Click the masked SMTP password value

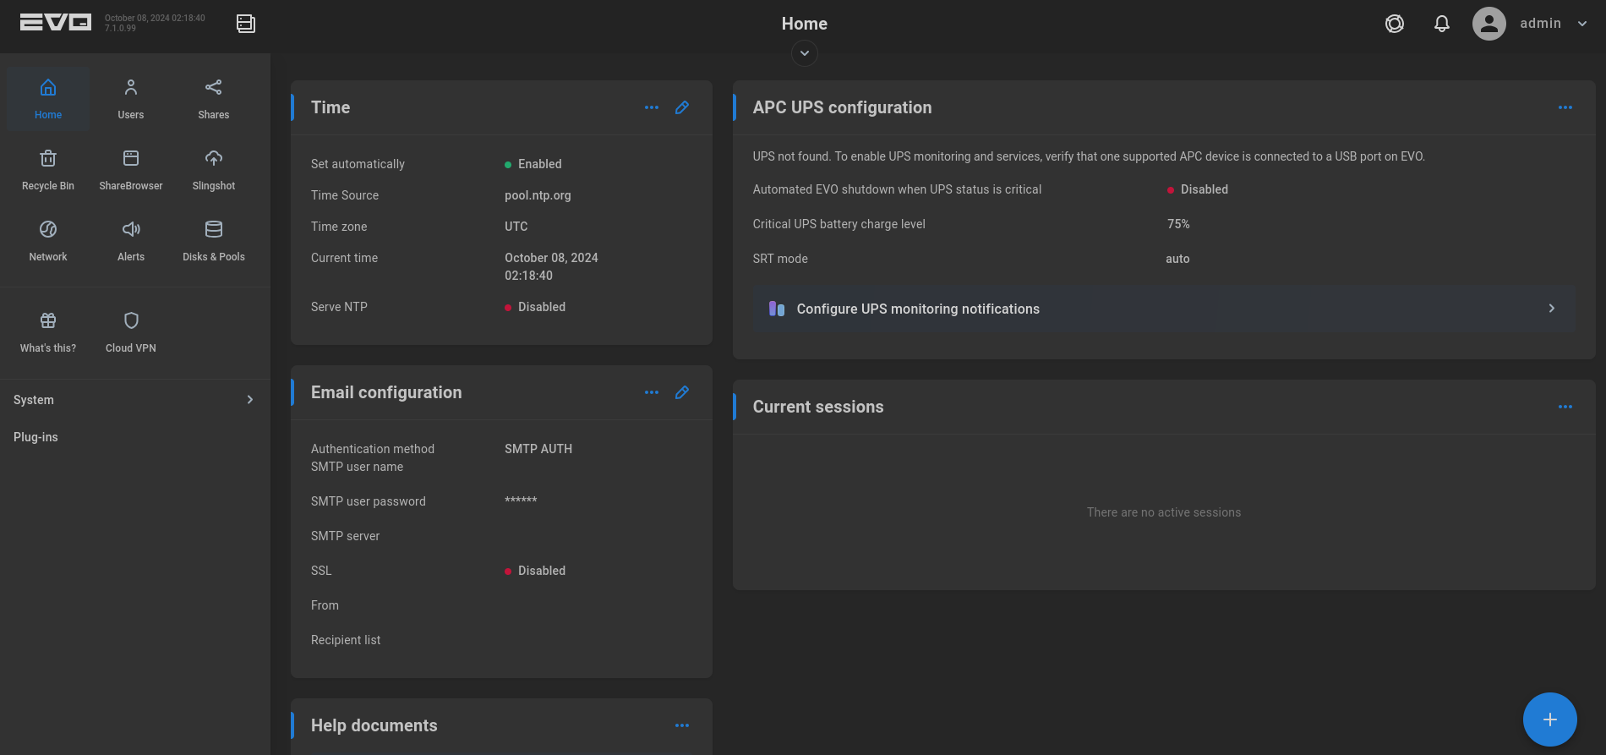point(521,501)
